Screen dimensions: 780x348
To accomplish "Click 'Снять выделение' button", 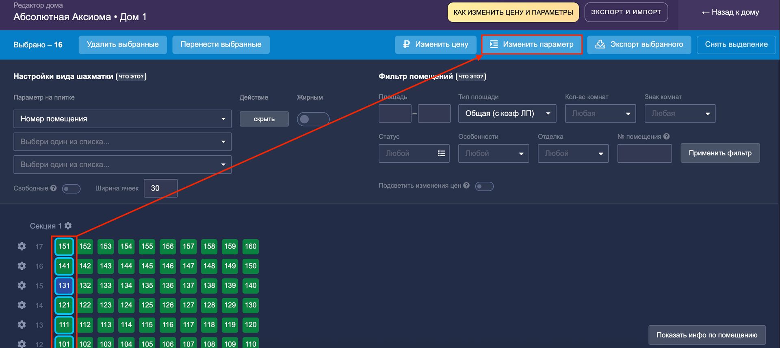I will [x=736, y=45].
